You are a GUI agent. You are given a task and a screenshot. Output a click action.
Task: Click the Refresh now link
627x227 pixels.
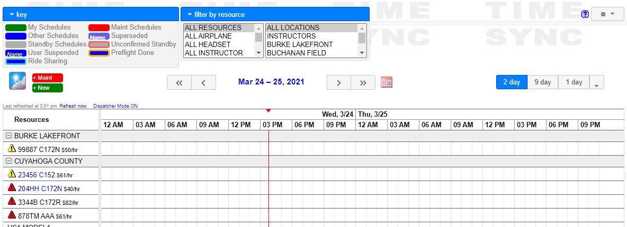[73, 106]
